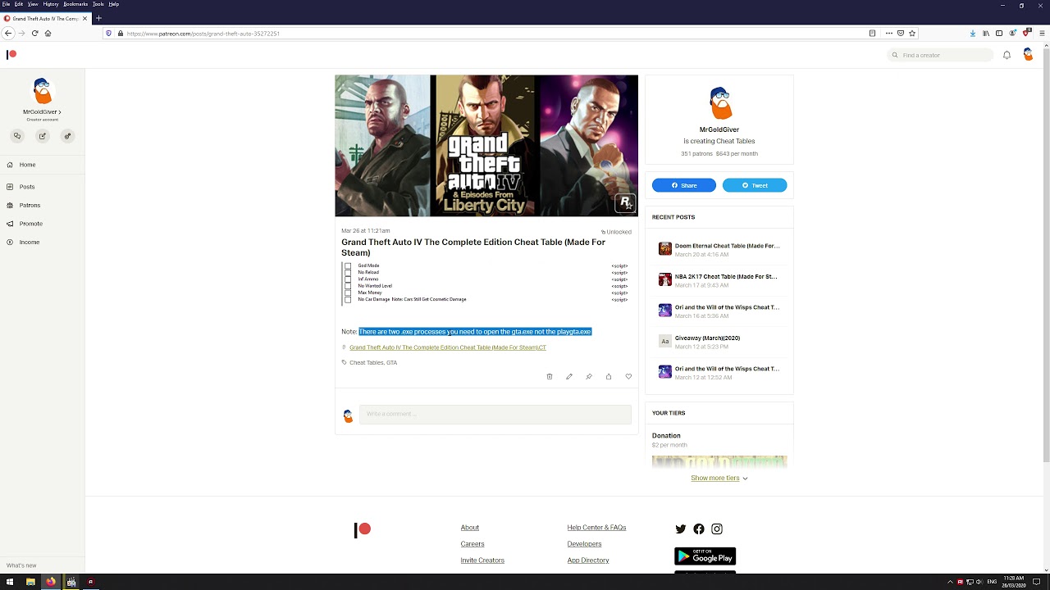Viewport: 1050px width, 590px height.
Task: Pin the post with pushpin icon
Action: 589,376
